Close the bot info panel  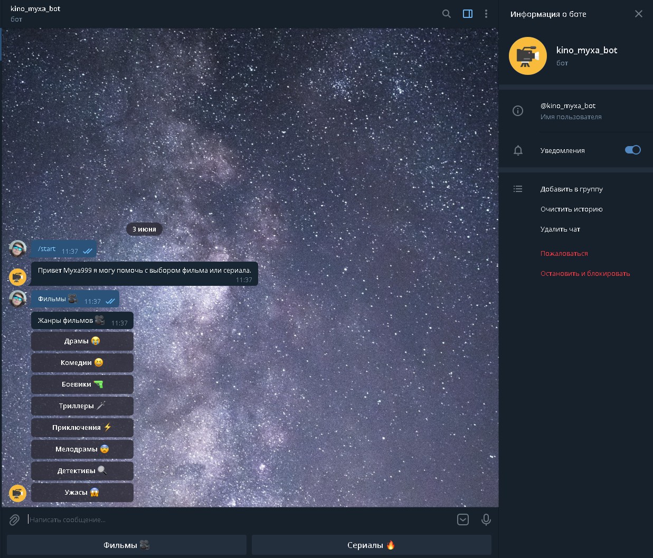[639, 14]
